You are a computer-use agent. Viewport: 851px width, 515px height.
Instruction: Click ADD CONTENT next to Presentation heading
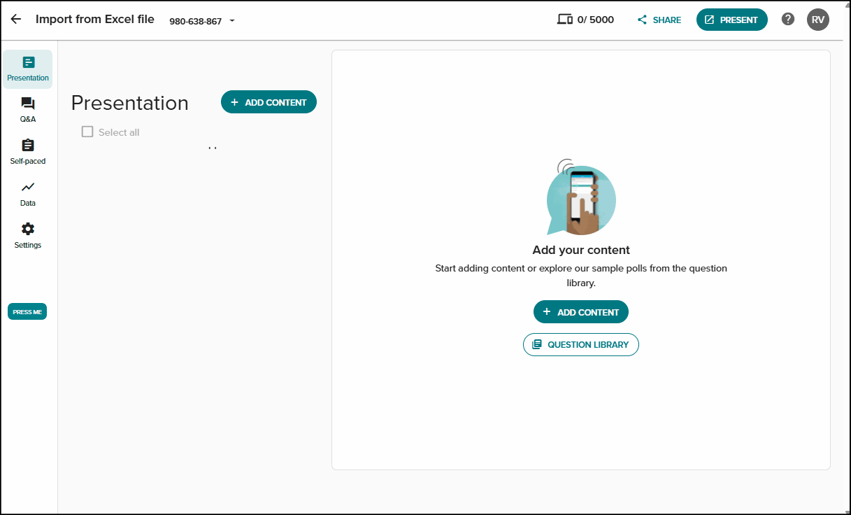click(269, 102)
